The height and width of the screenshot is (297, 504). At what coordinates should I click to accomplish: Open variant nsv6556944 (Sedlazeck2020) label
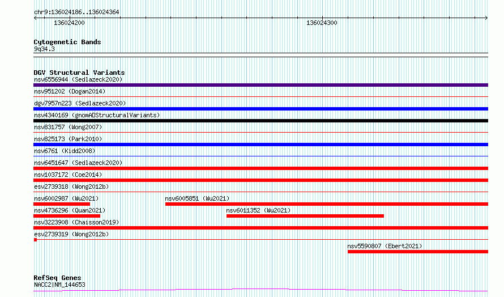[78, 79]
